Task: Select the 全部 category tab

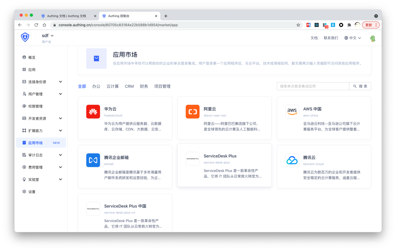Action: coord(82,86)
